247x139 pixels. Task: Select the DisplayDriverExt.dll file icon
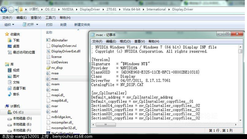tap(48, 51)
